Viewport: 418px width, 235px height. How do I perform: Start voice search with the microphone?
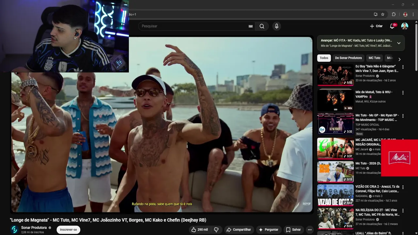coord(277,26)
